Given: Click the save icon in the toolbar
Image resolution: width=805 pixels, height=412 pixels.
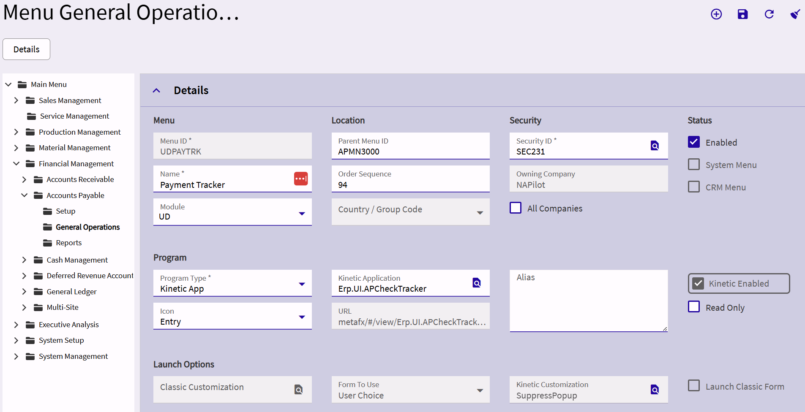Looking at the screenshot, I should point(742,14).
